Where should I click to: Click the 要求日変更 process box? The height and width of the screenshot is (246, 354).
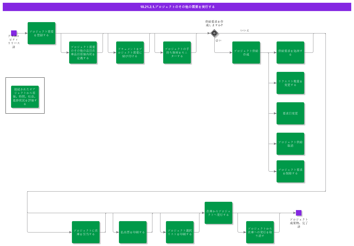pos(290,113)
